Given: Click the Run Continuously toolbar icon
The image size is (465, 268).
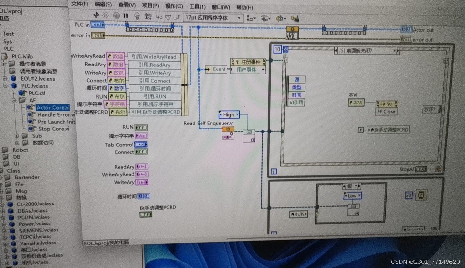Looking at the screenshot, I should point(105,16).
